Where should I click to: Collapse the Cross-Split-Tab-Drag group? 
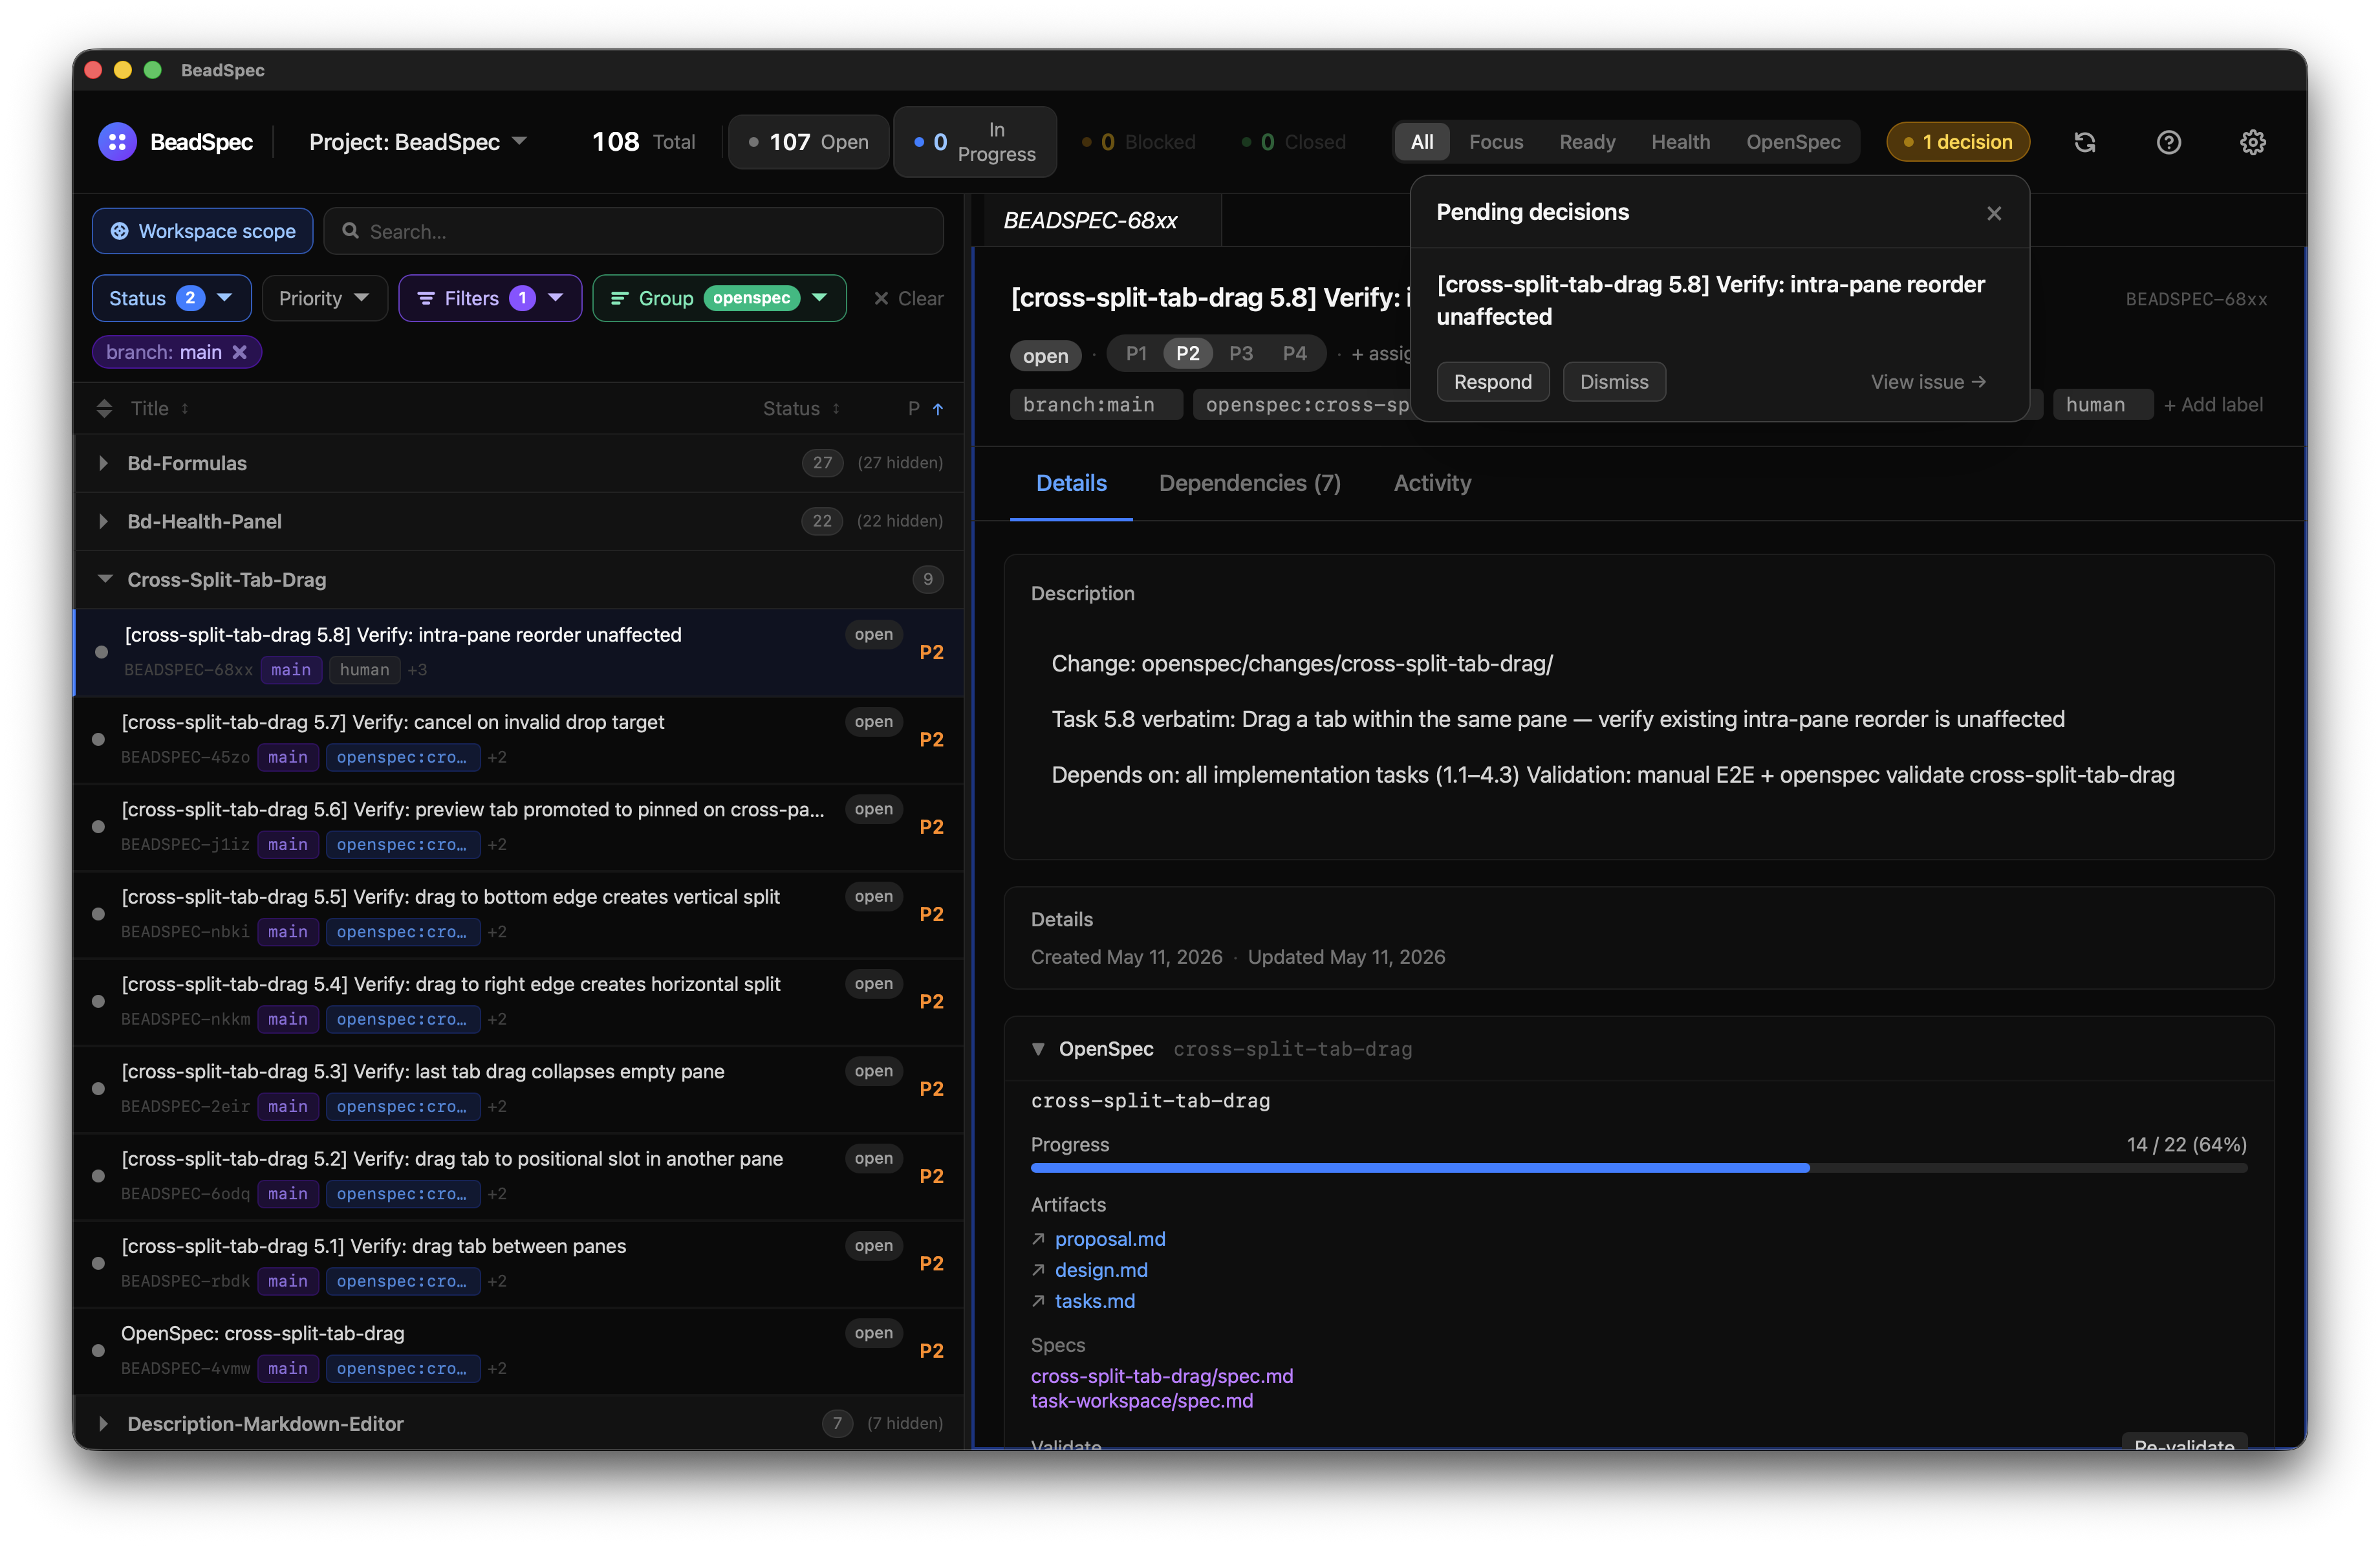[104, 579]
